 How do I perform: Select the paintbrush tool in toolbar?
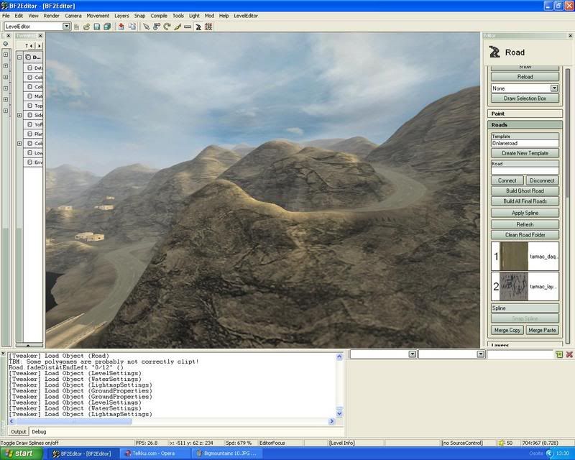pyautogui.click(x=177, y=27)
